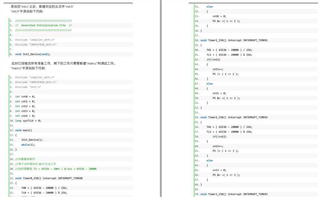Click the statement "cnt2++;"

pyautogui.click(x=218, y=146)
